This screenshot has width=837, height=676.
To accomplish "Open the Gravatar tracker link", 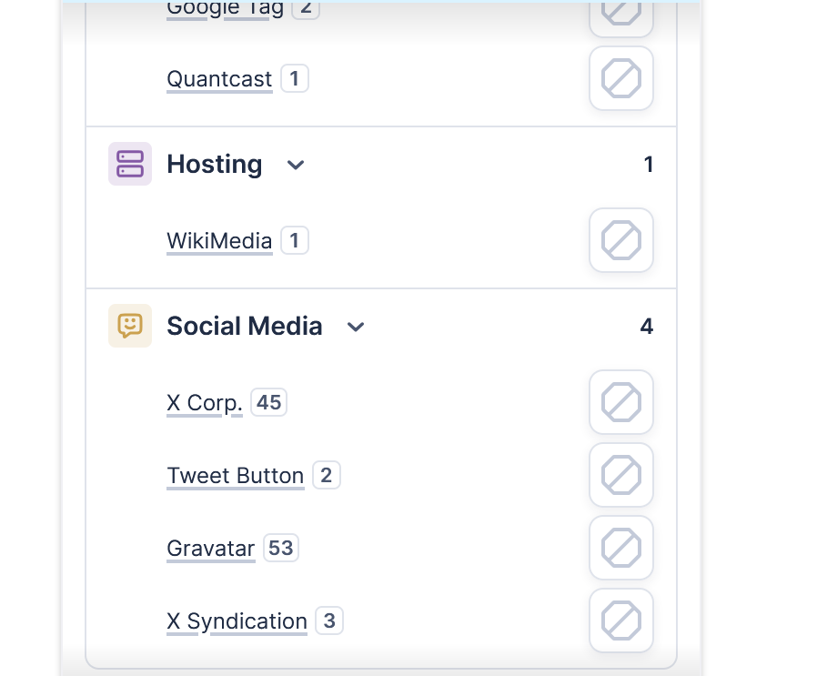I will pos(210,548).
